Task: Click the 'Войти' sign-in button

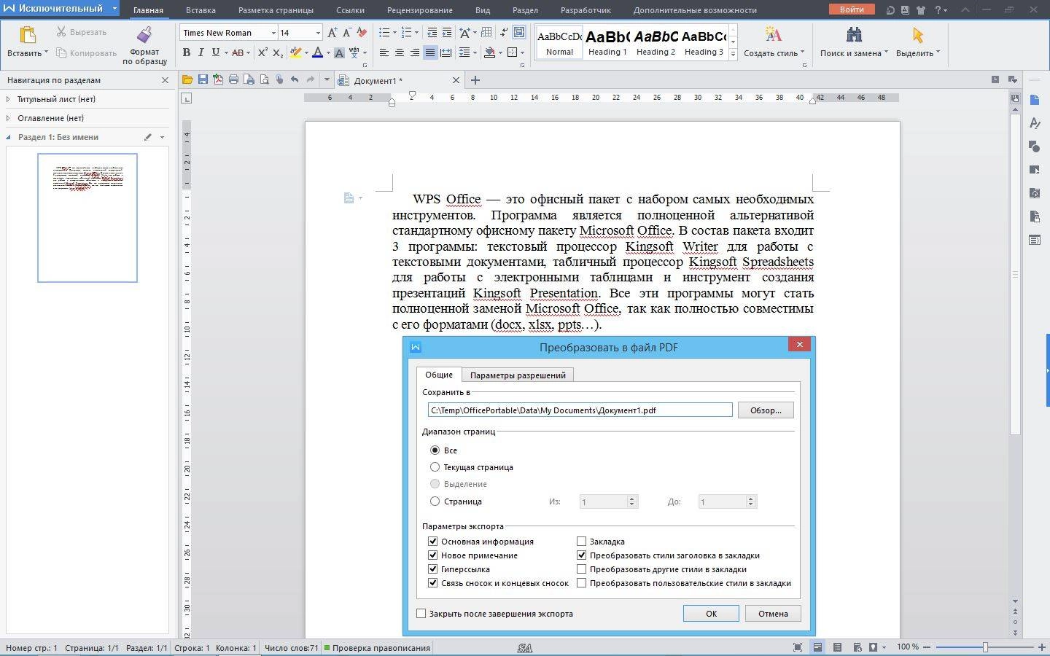Action: (851, 9)
